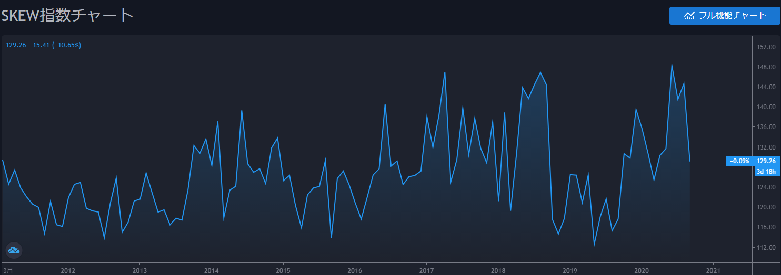Click the 2020 time axis label

point(642,269)
